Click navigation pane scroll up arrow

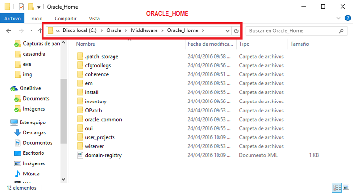pyautogui.click(x=63, y=42)
